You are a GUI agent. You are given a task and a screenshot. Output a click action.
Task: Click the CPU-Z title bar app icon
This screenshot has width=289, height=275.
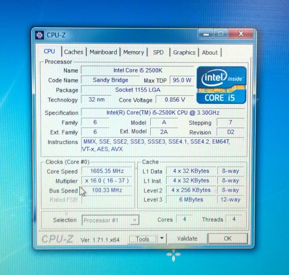point(39,35)
